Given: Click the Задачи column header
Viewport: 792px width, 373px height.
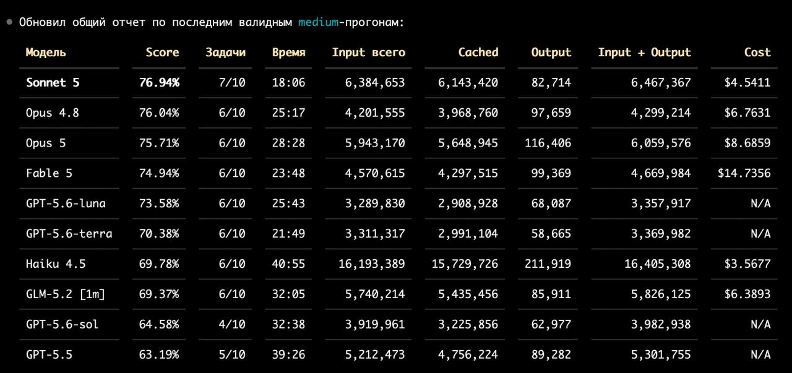Looking at the screenshot, I should click(225, 53).
